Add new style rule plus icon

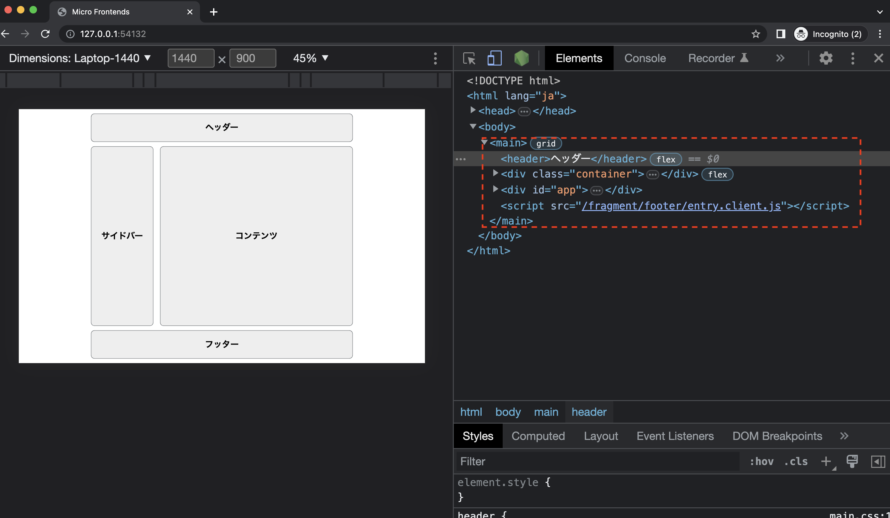826,462
